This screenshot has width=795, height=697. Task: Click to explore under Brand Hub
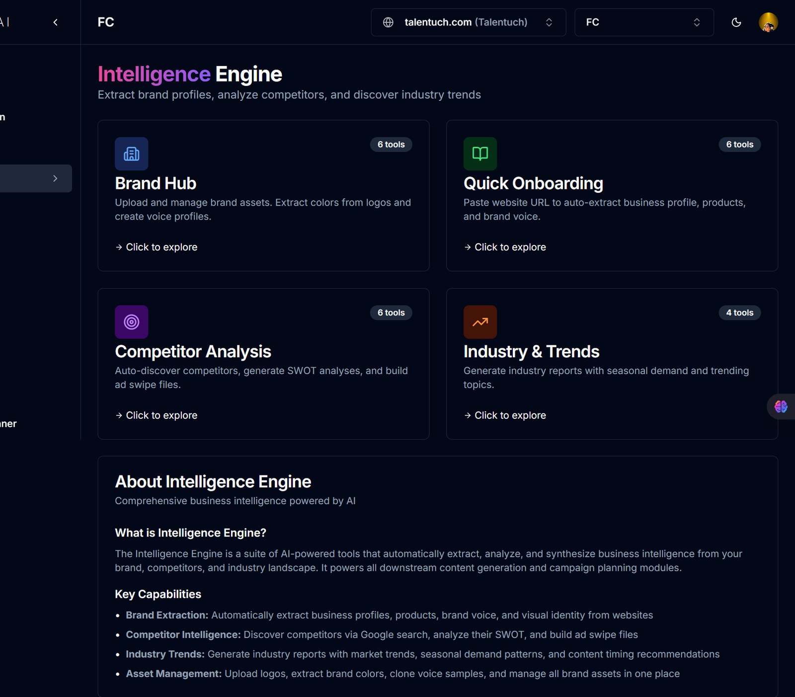161,247
